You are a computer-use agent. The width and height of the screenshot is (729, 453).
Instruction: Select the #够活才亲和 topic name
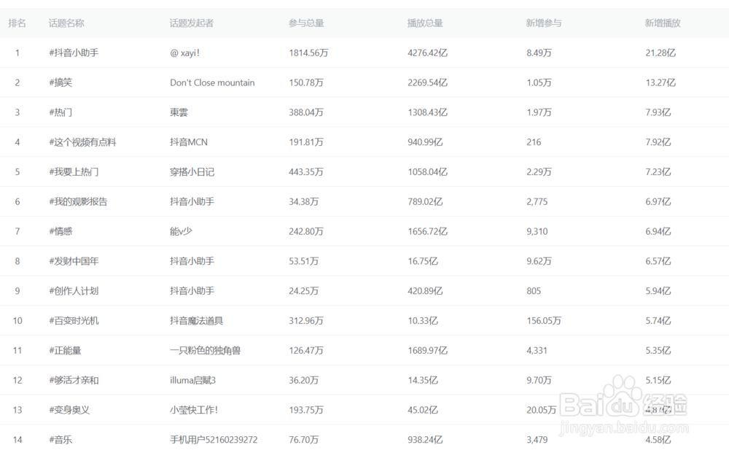[x=74, y=381]
